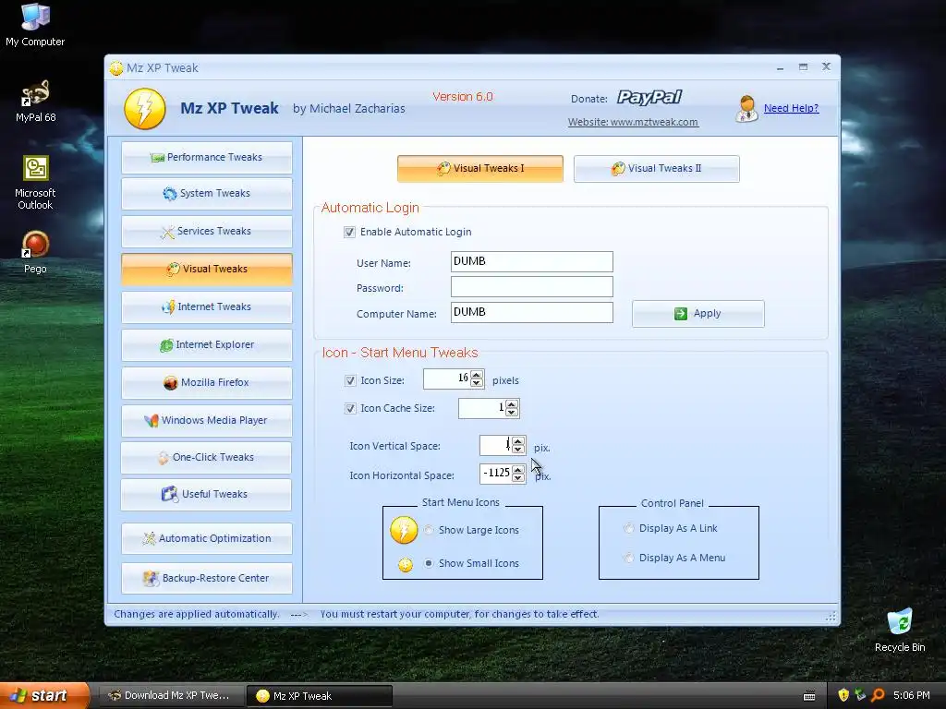This screenshot has width=946, height=709.
Task: Launch MyPal 68 desktop shortcut
Action: [35, 101]
